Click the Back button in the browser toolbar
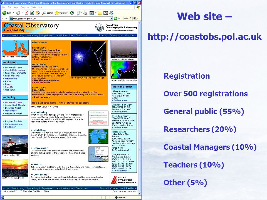 7,13
